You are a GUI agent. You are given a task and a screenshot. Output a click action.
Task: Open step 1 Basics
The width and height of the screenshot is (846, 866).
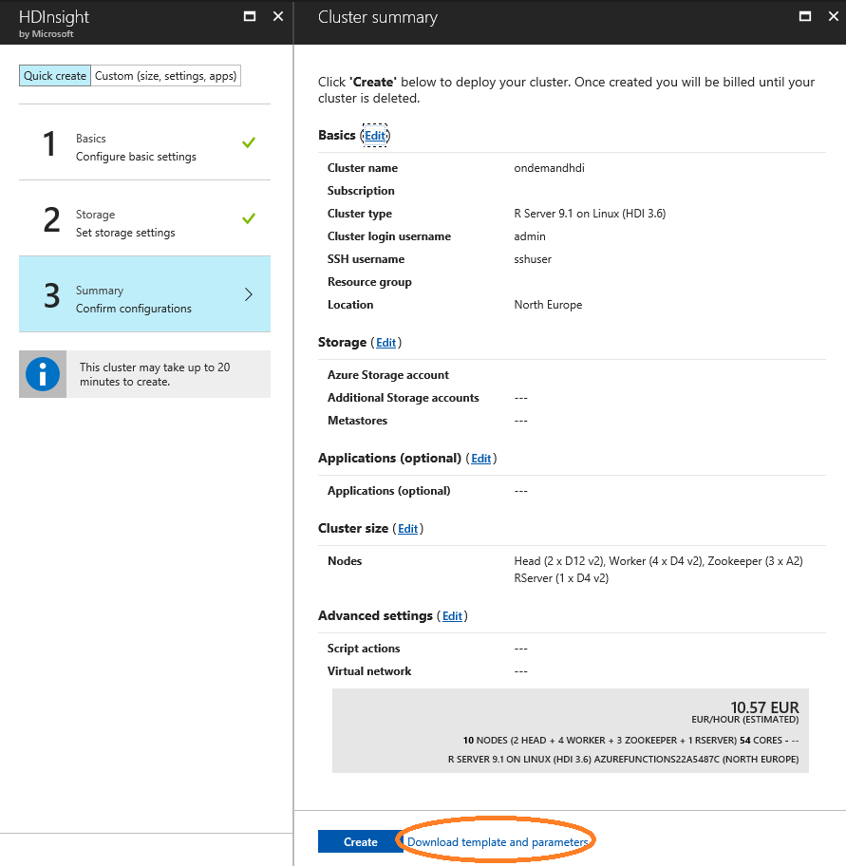coord(144,141)
